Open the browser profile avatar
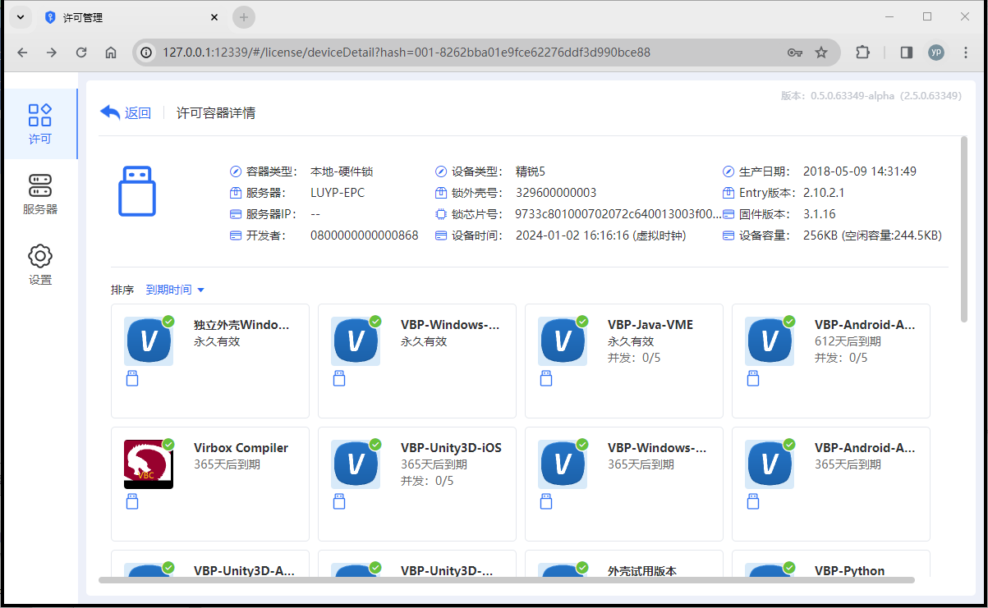 click(936, 53)
